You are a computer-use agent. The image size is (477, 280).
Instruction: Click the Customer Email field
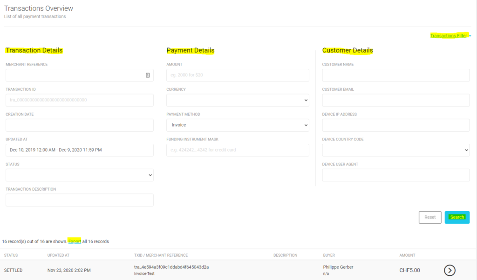pyautogui.click(x=396, y=100)
